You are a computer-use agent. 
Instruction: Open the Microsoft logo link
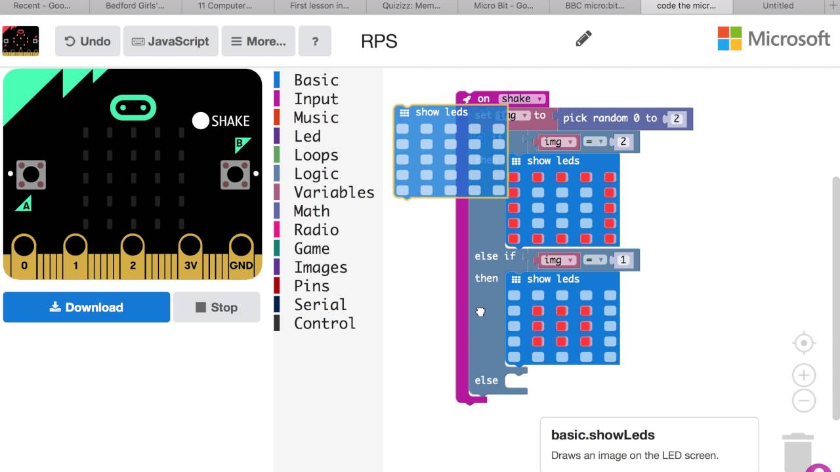[774, 39]
